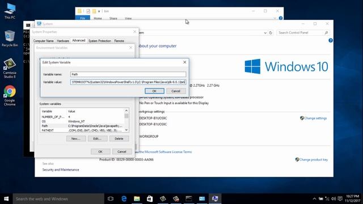This screenshot has height=204, width=363.
Task: Open the Store from the taskbar
Action: tap(150, 199)
